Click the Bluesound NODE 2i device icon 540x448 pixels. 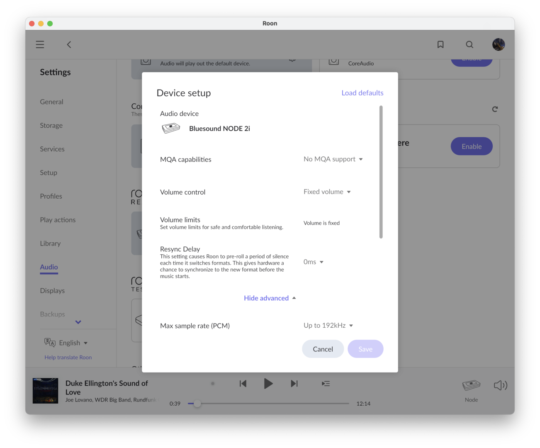coord(171,128)
